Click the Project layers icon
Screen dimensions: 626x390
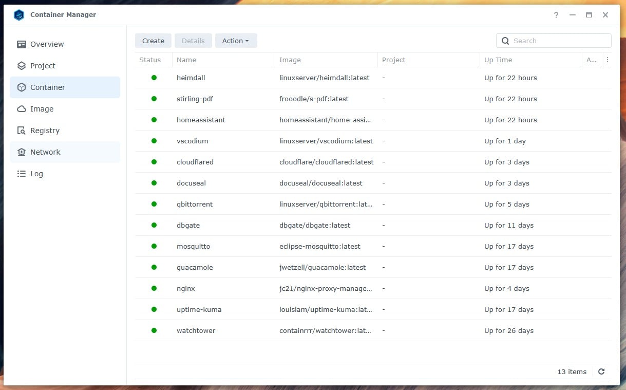[21, 66]
